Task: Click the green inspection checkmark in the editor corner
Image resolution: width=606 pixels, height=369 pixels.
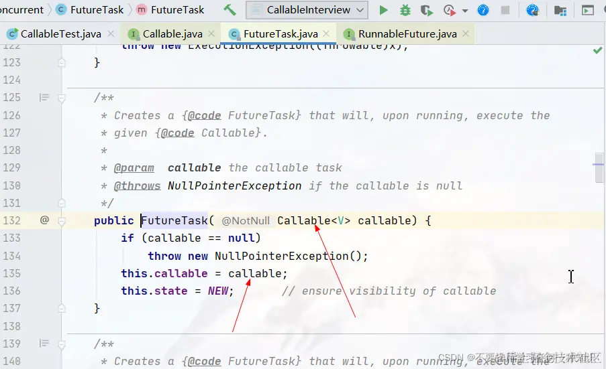Action: click(597, 50)
